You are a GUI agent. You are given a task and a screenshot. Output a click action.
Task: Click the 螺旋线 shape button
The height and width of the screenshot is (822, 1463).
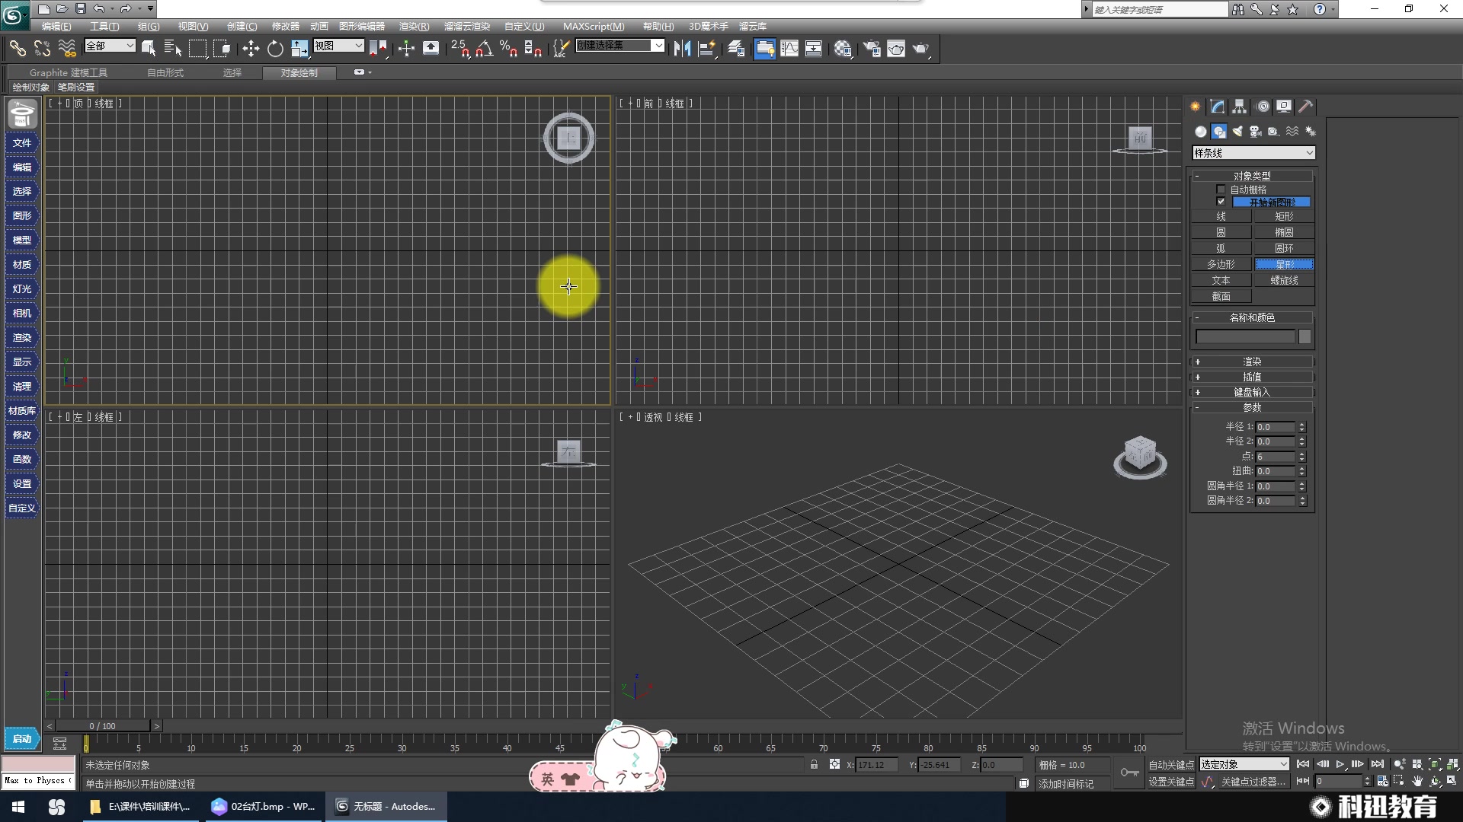[1284, 280]
